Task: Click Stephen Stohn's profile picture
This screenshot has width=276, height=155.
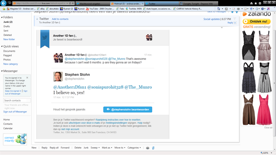Action: pyautogui.click(x=58, y=77)
